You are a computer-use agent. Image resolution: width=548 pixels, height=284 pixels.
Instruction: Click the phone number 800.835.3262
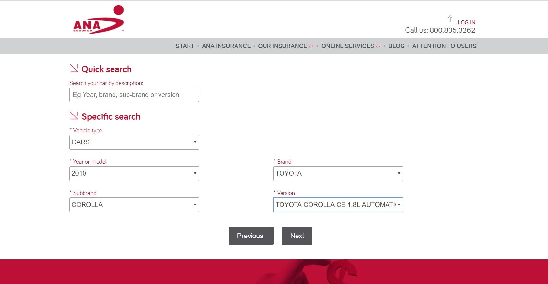coord(452,30)
